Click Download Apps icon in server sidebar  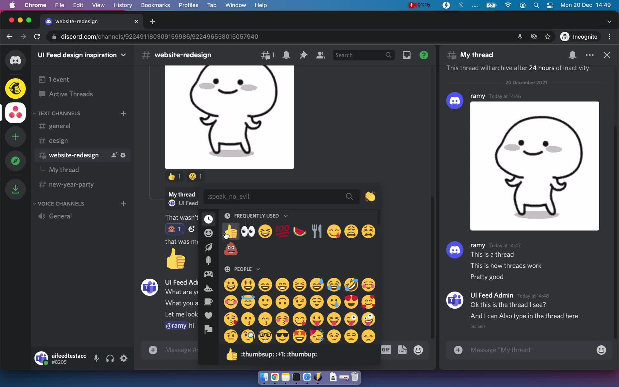[x=15, y=189]
